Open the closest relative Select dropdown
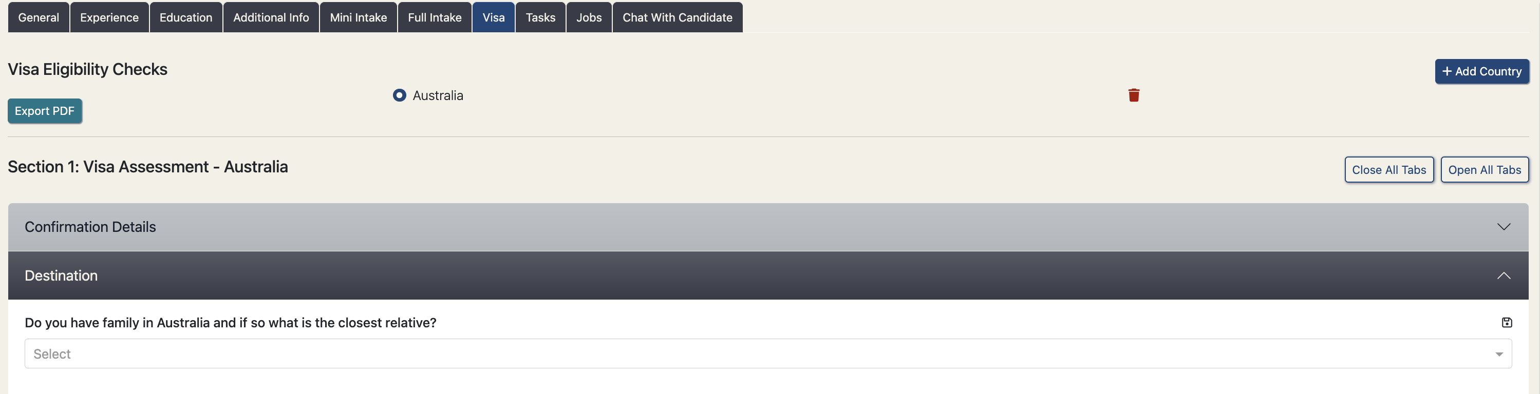 767,353
